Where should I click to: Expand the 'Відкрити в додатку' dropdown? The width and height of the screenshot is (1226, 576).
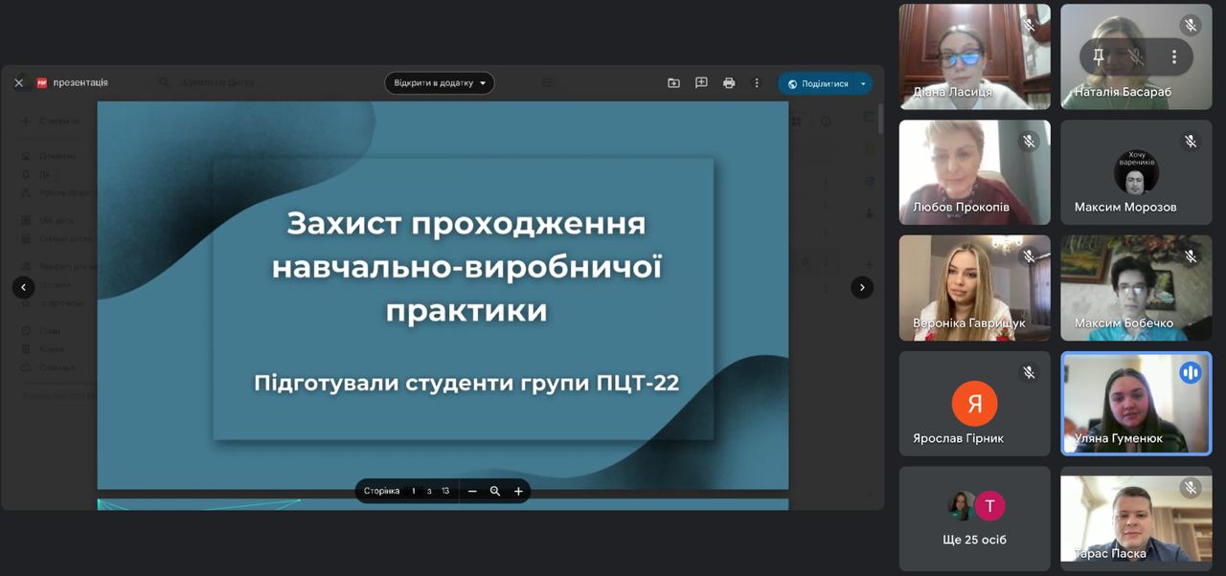440,83
